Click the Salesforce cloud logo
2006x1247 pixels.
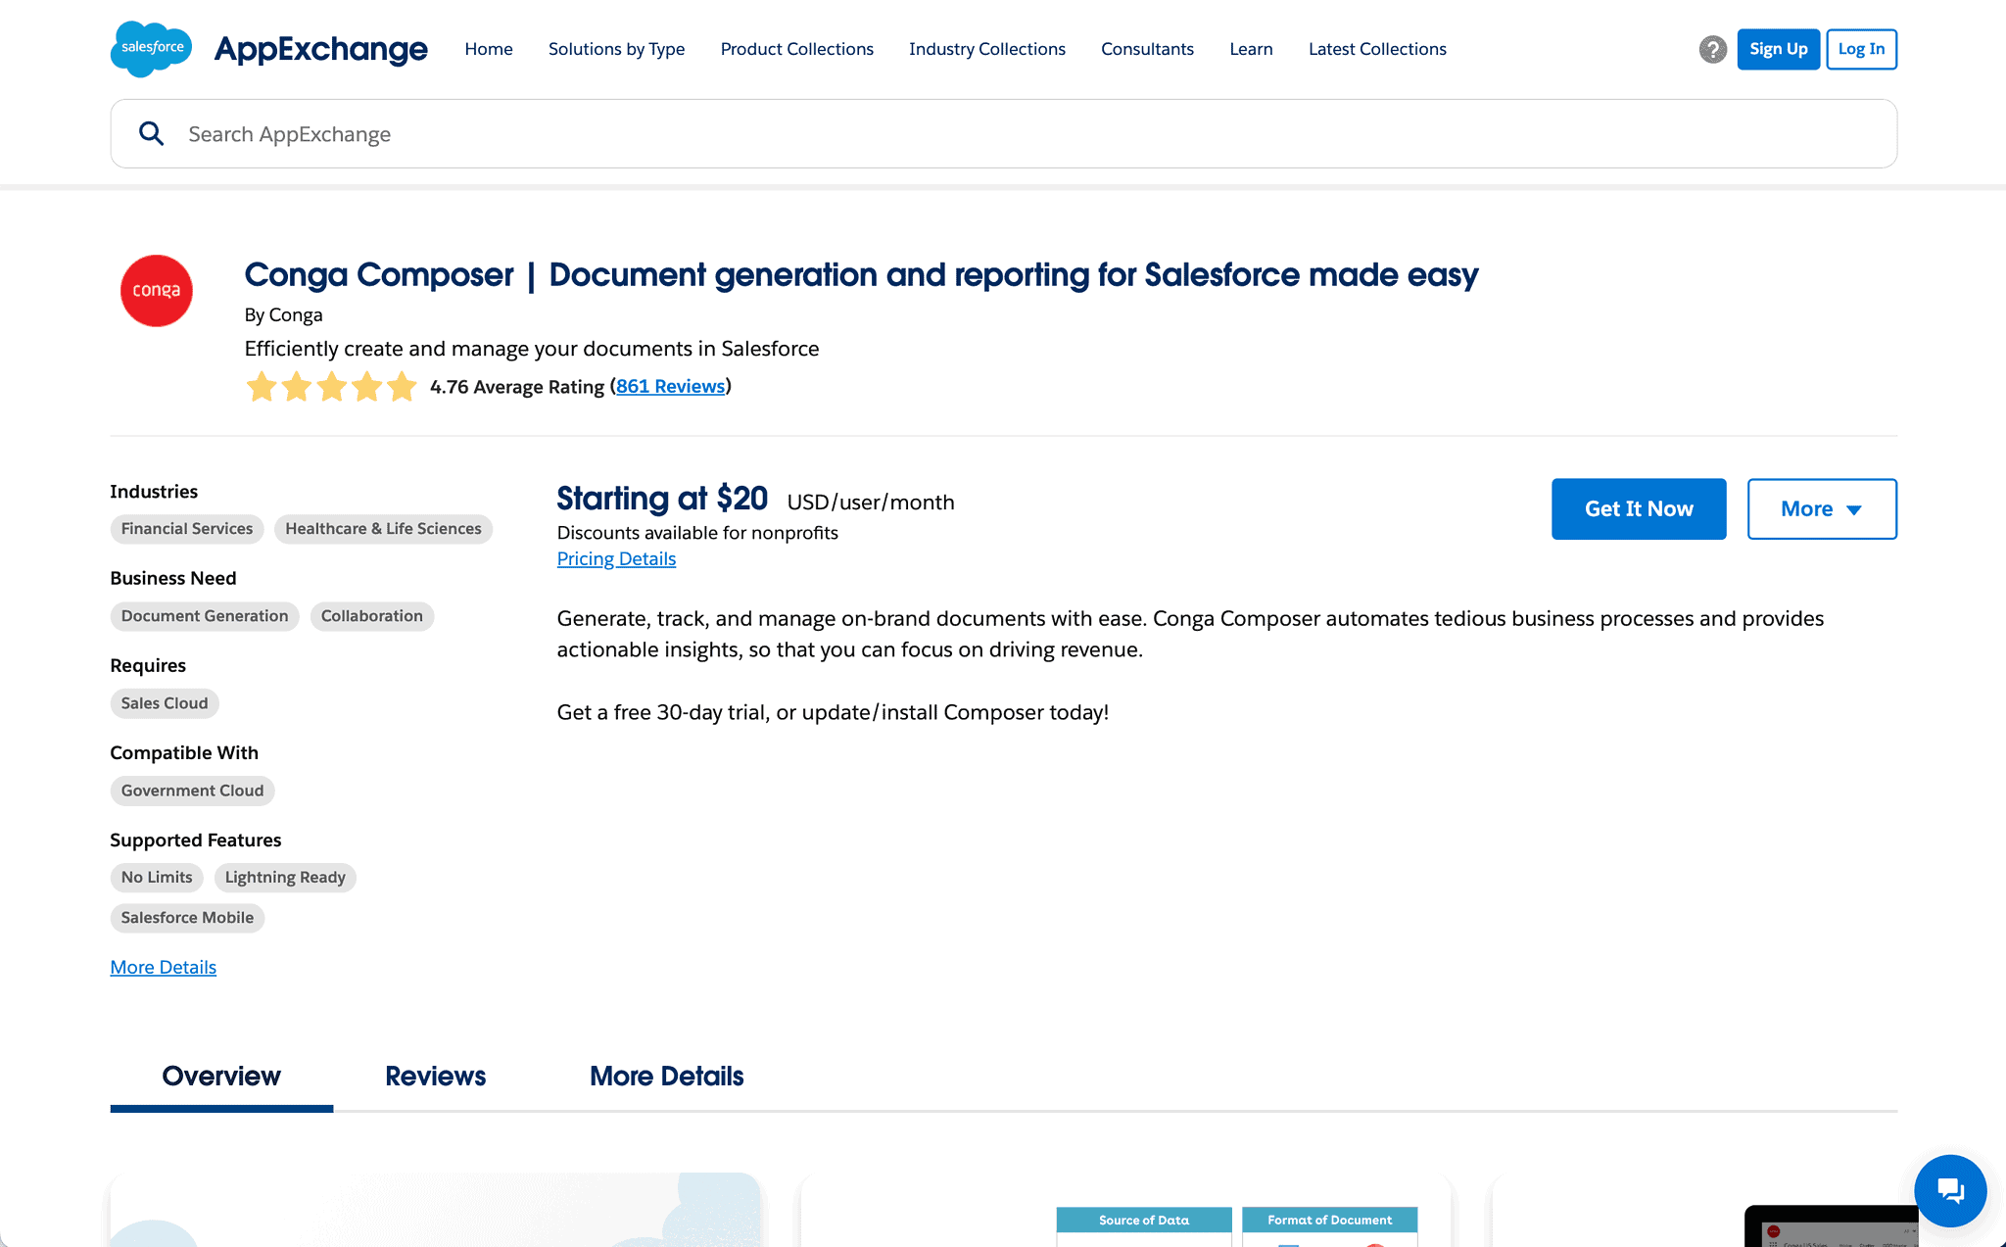pos(151,49)
